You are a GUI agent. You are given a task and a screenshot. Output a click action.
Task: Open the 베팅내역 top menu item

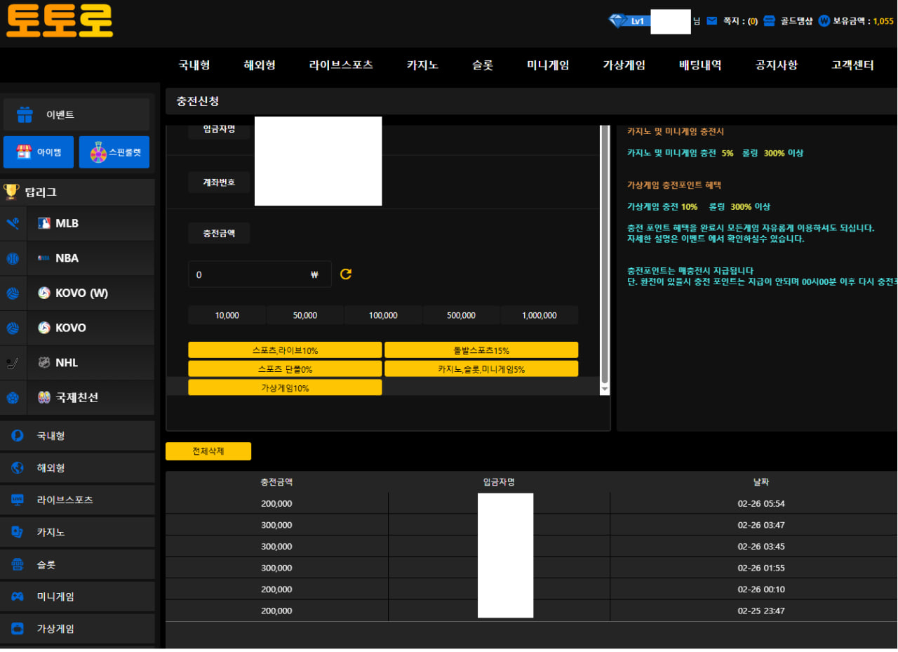[700, 65]
